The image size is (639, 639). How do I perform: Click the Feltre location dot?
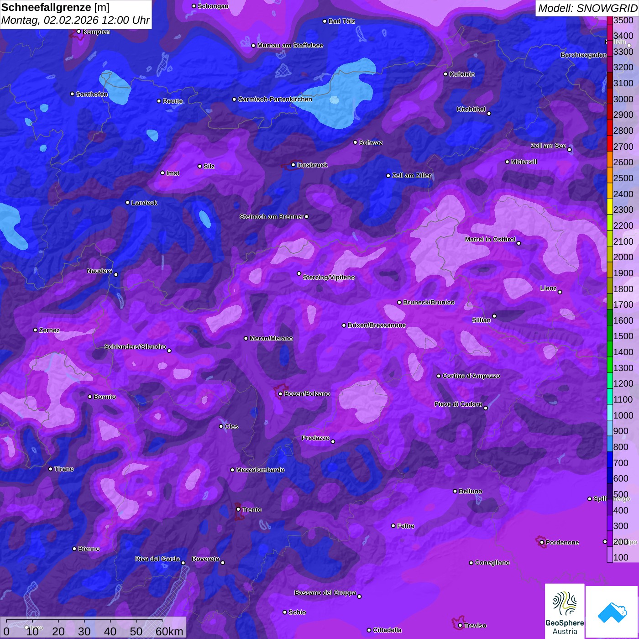pos(393,526)
